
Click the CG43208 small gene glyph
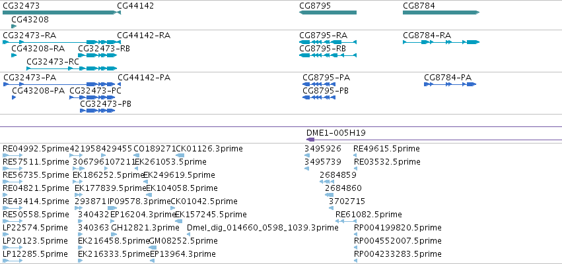(14, 26)
